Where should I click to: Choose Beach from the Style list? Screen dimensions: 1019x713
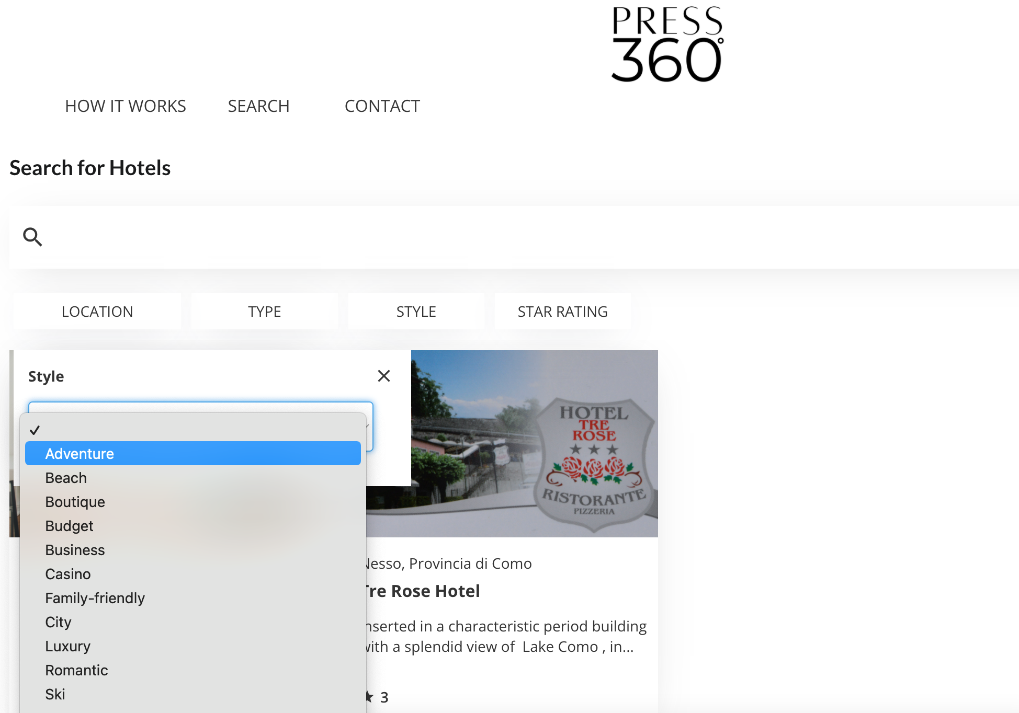193,478
